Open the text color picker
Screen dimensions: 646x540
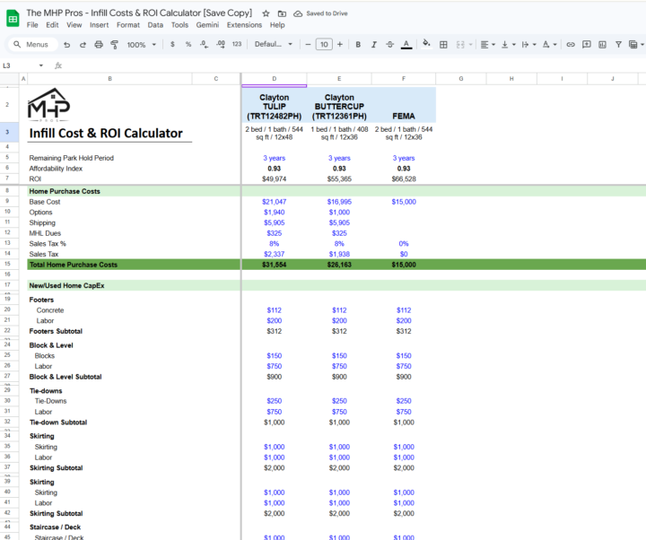coord(406,45)
